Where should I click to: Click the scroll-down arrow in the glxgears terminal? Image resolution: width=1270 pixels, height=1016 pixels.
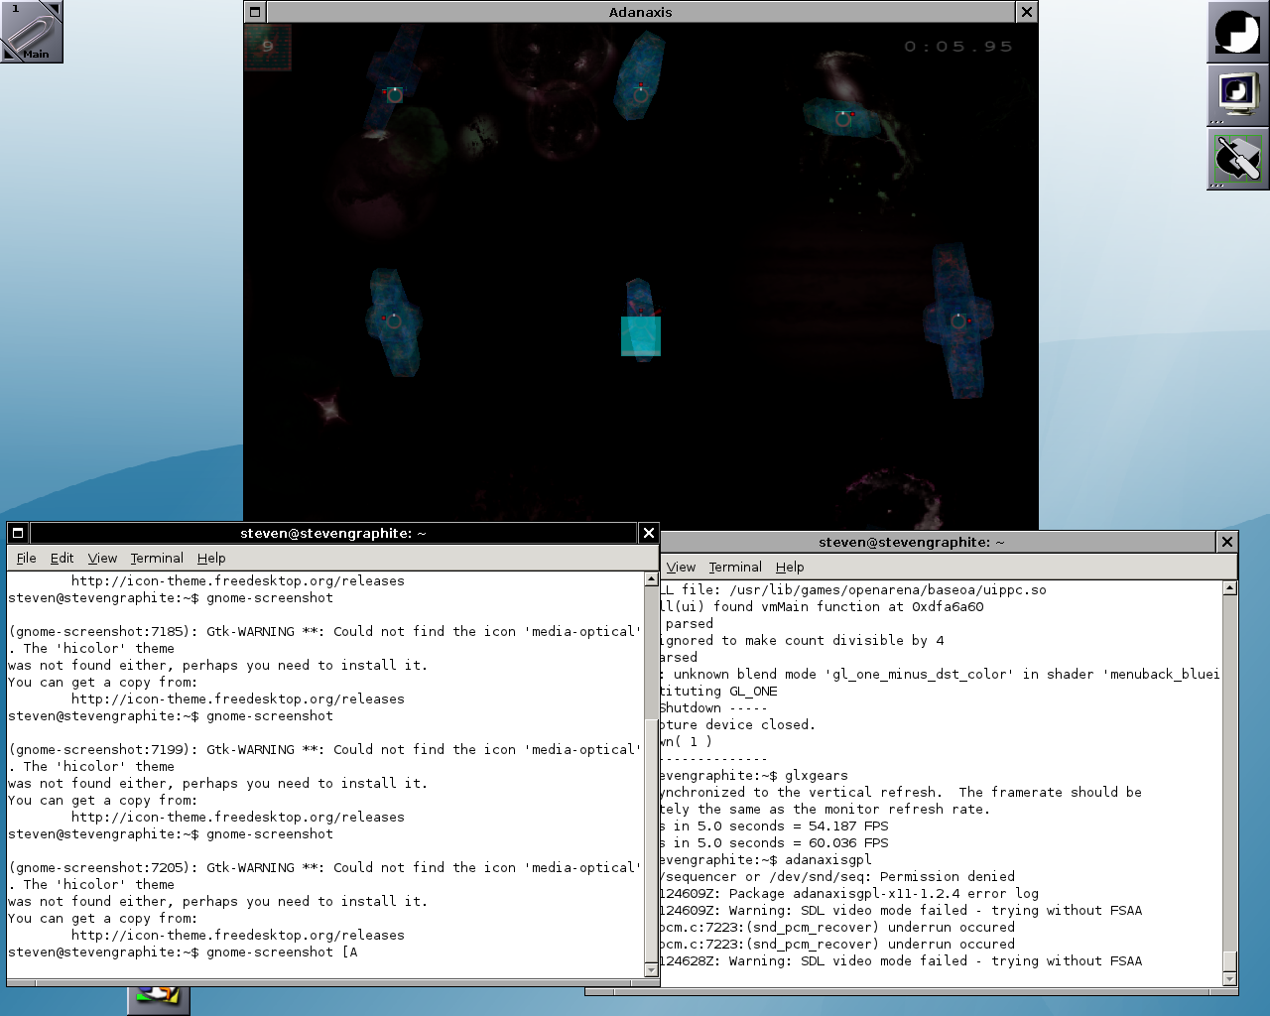1230,979
